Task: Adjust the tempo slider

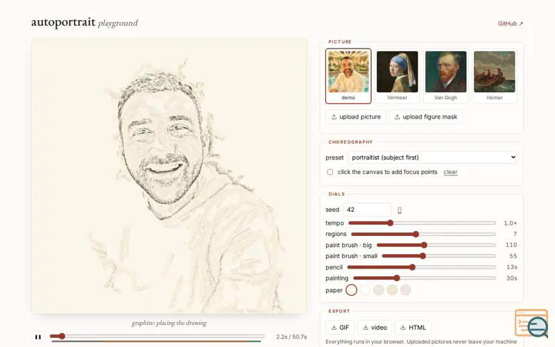Action: pyautogui.click(x=422, y=223)
